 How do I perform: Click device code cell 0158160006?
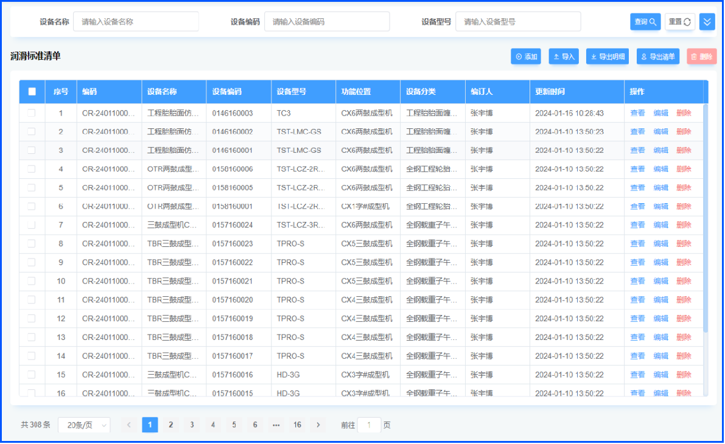tap(233, 169)
